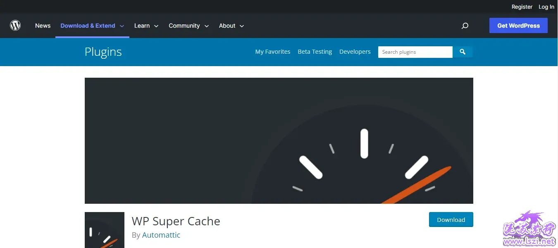The image size is (558, 248).
Task: Click the WordPress logo icon
Action: click(15, 26)
